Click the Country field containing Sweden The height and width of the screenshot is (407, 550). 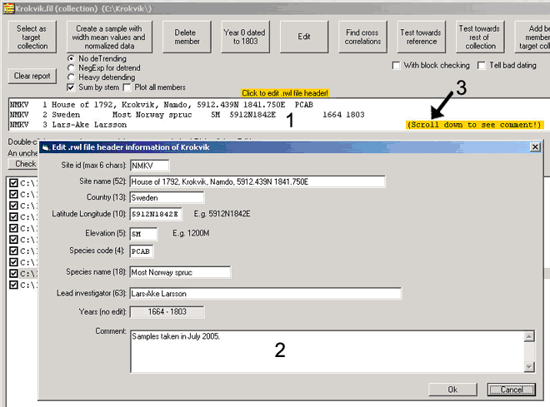coord(167,197)
